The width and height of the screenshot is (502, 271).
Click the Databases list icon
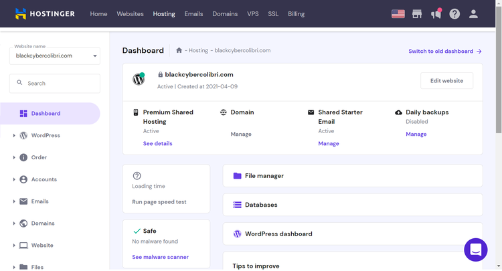[x=237, y=205]
